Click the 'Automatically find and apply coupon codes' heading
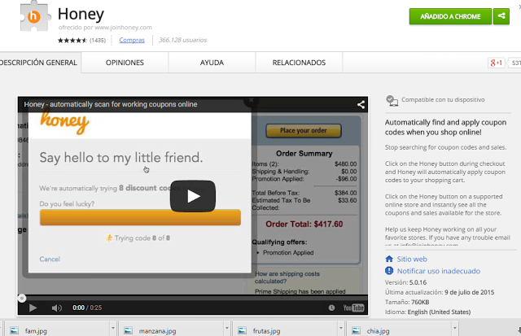 pyautogui.click(x=445, y=127)
